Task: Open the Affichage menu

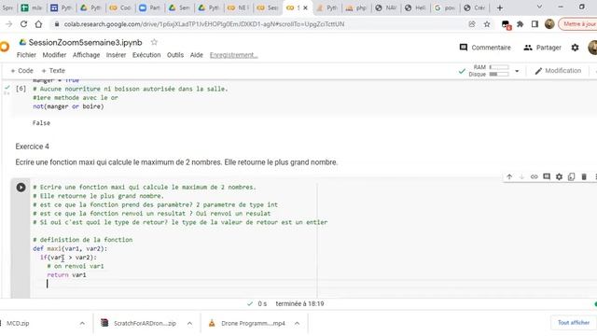Action: coord(86,55)
